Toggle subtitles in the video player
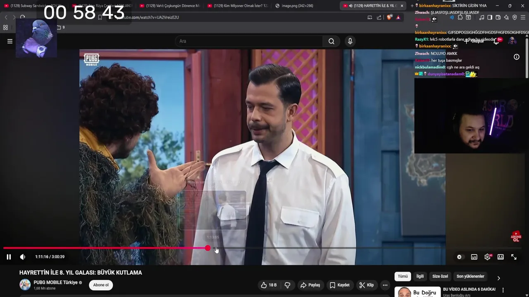The image size is (529, 297). click(474, 257)
